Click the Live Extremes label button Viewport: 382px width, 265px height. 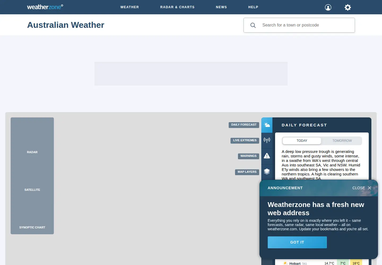(245, 140)
